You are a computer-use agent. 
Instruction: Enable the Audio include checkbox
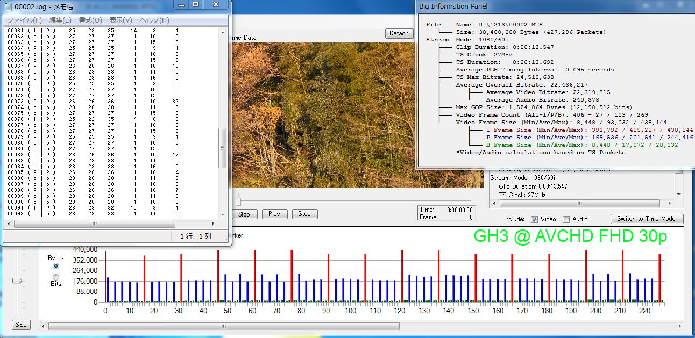pyautogui.click(x=566, y=219)
